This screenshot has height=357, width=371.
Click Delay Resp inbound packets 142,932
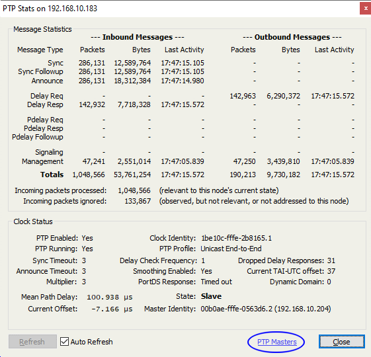(92, 104)
